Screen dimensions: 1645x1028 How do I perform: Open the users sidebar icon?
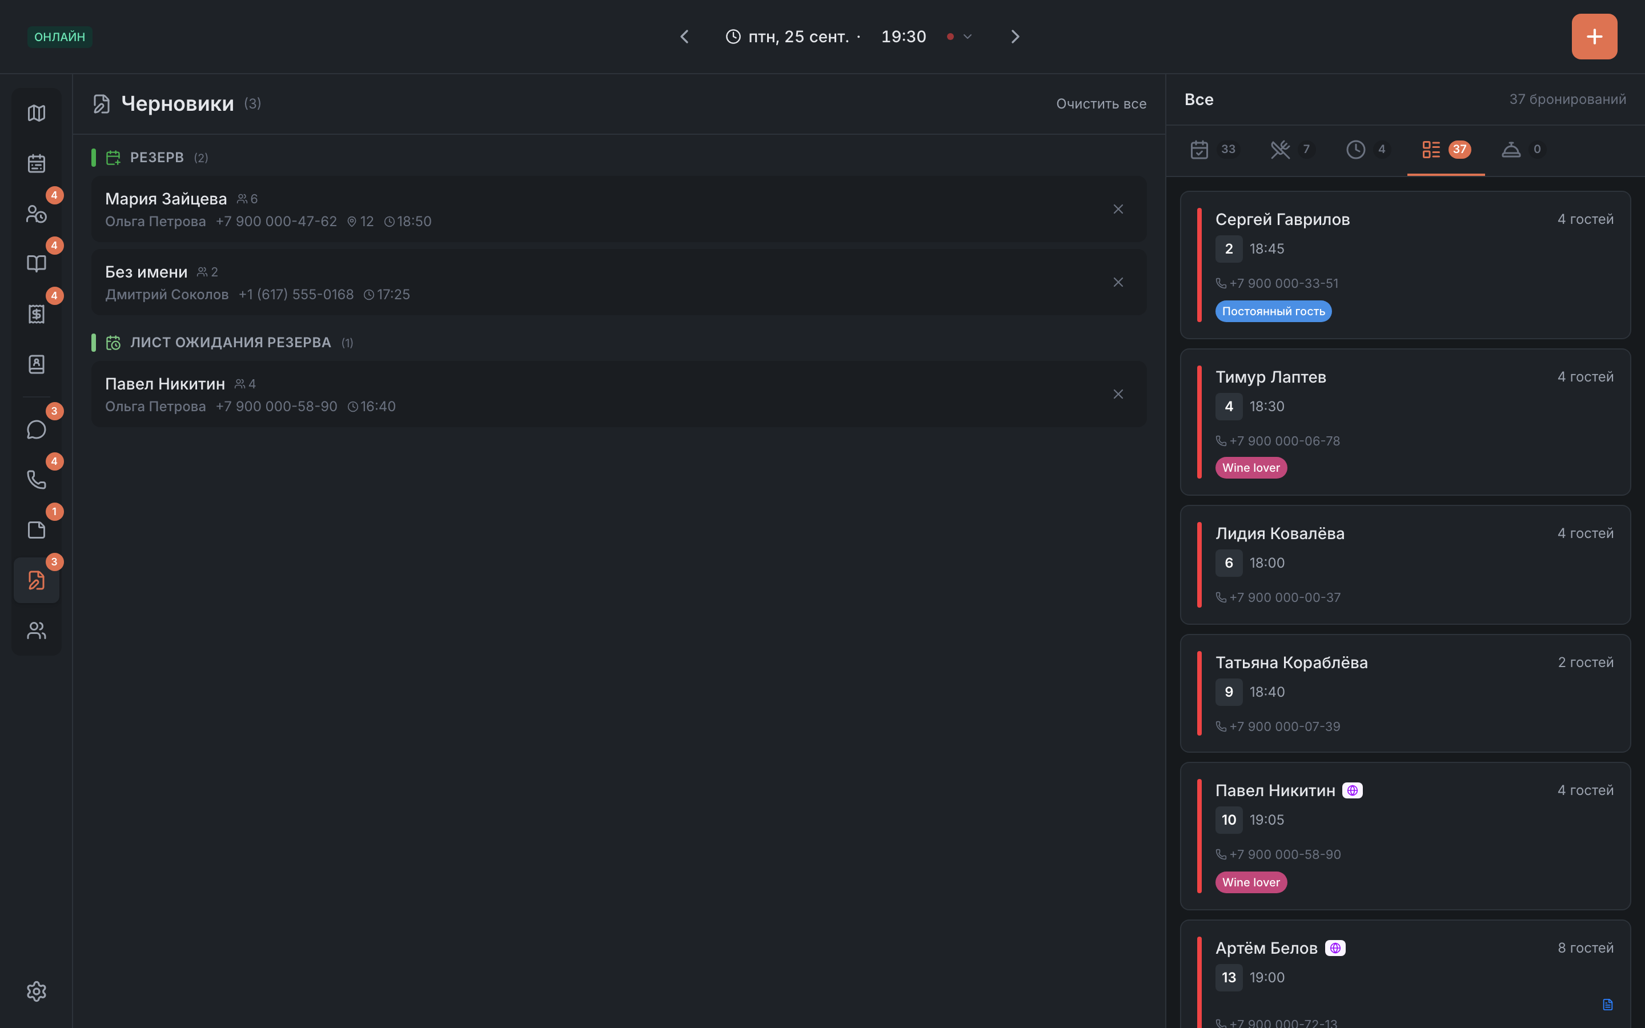(x=37, y=631)
